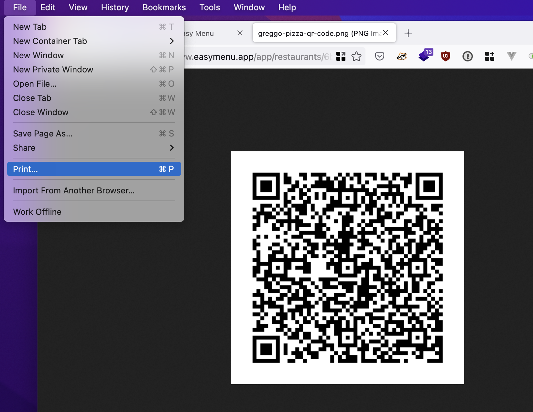Open the File menu

(20, 7)
